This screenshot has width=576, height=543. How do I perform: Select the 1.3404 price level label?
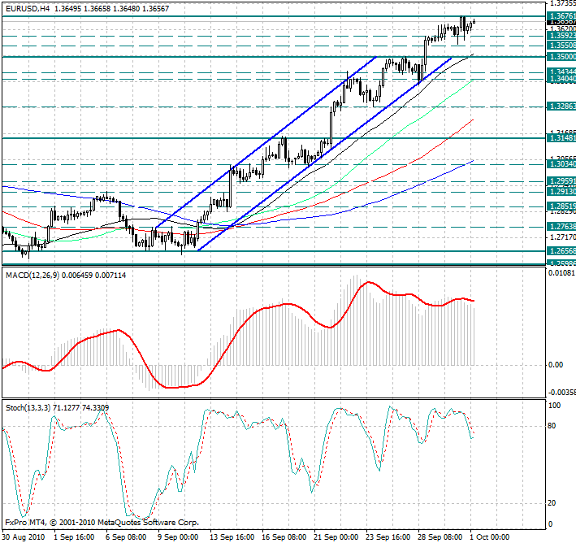(561, 79)
